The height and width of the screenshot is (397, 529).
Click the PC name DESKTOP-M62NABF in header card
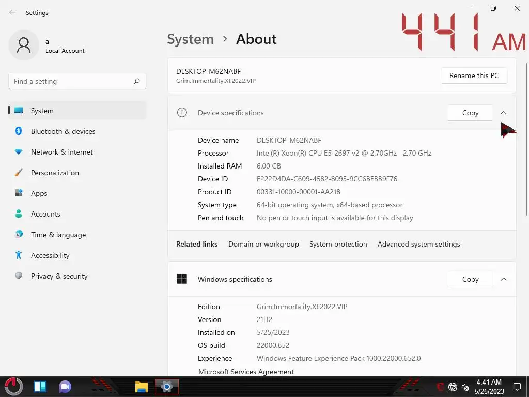click(209, 71)
